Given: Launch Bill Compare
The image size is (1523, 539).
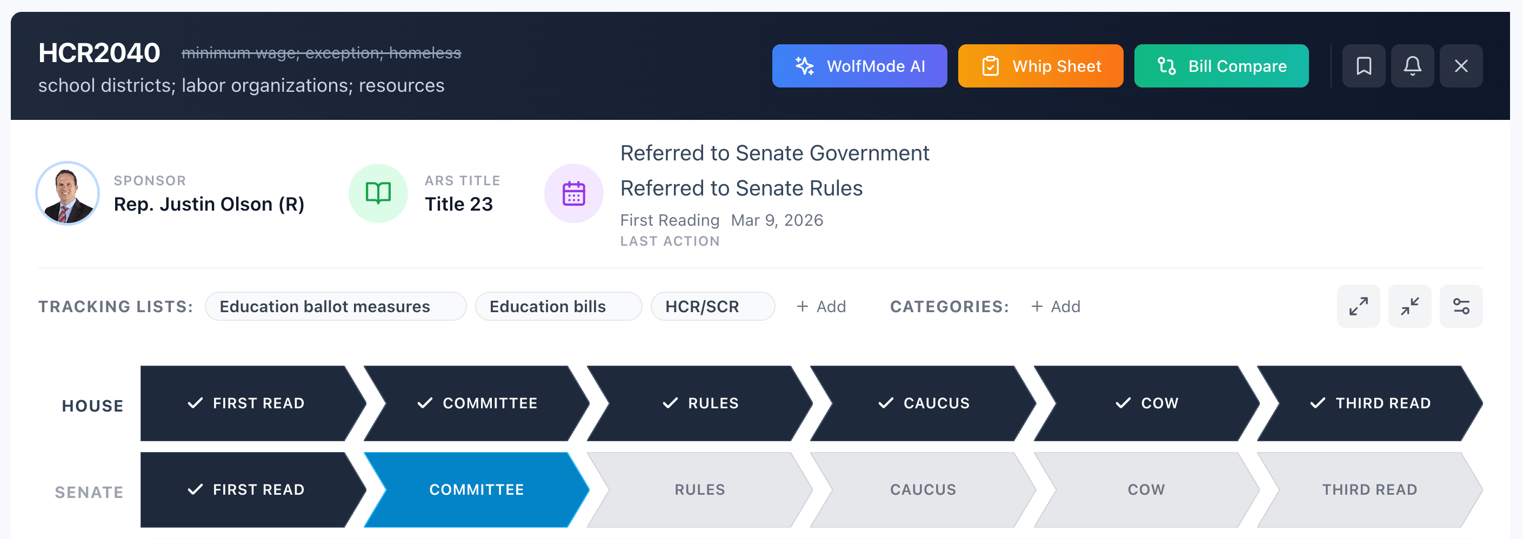Looking at the screenshot, I should tap(1221, 65).
